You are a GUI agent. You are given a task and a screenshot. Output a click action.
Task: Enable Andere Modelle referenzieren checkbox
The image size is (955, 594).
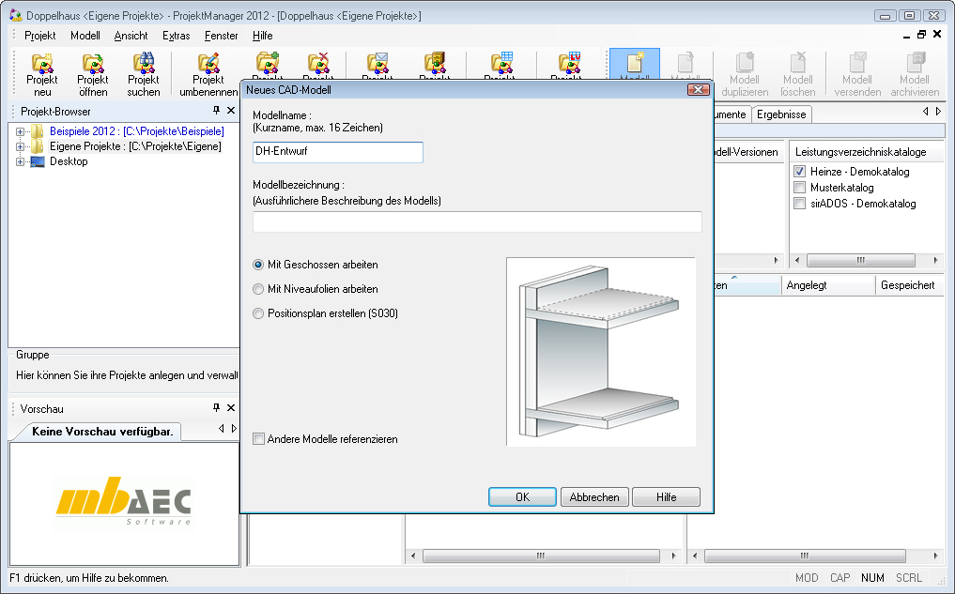tap(259, 439)
